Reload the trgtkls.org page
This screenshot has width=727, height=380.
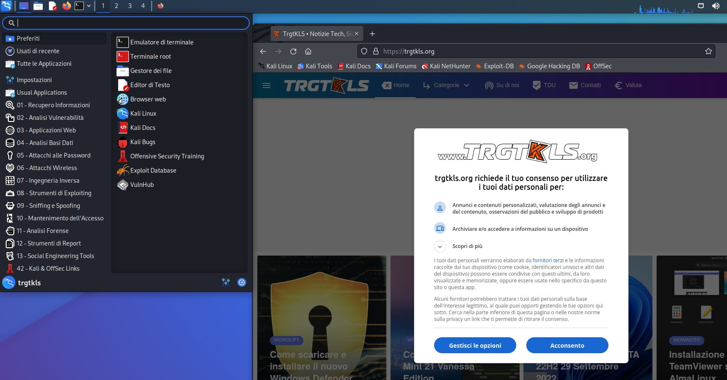click(293, 51)
